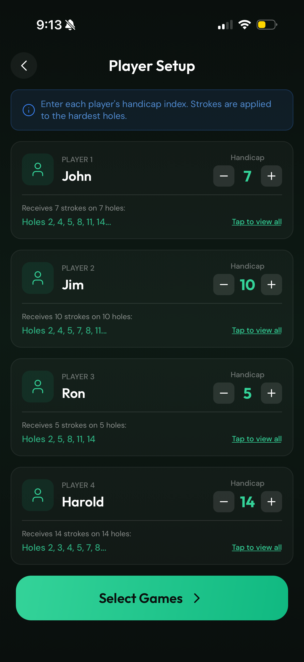Image resolution: width=304 pixels, height=662 pixels.
Task: Tap the info icon in banner
Action: [29, 110]
